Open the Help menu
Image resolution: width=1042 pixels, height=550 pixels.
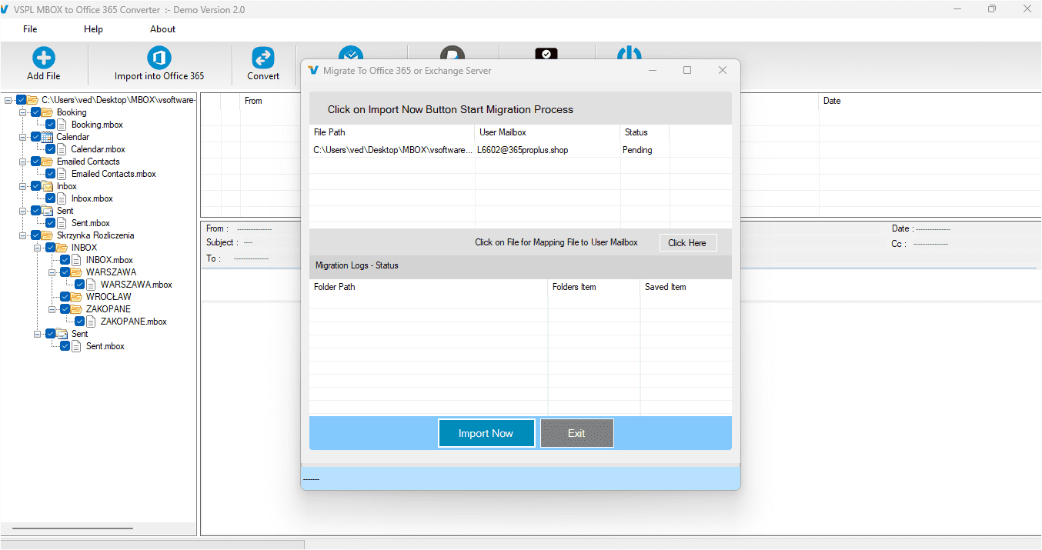[x=93, y=29]
